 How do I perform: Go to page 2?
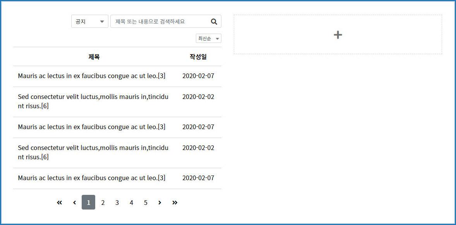[x=103, y=203]
